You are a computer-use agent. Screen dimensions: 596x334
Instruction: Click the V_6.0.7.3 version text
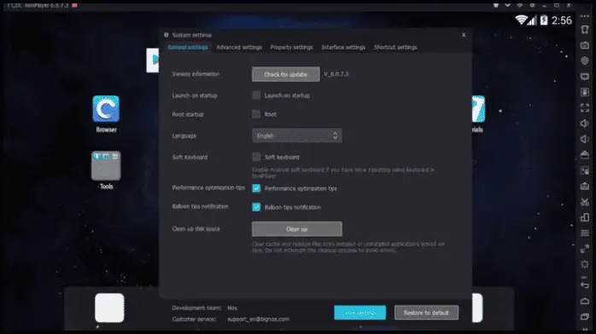point(336,74)
